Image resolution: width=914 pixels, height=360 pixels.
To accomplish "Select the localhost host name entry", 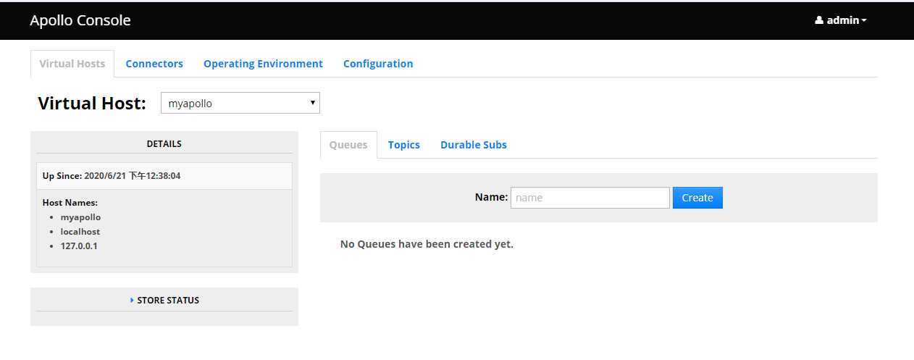I will (80, 232).
